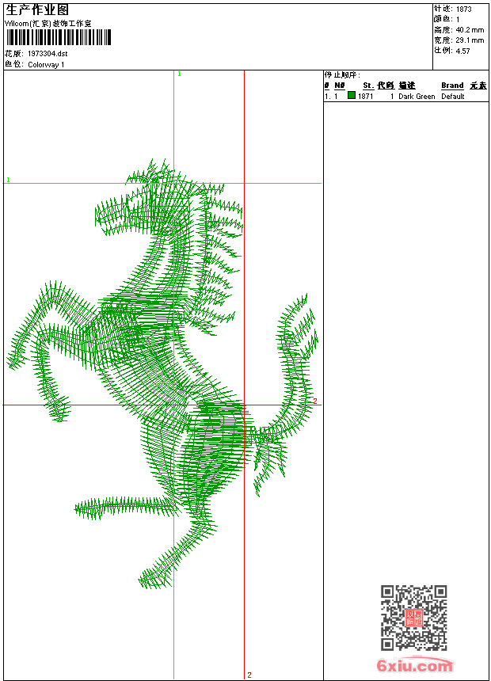Click the green prancing horse embroidery design

click(163, 374)
